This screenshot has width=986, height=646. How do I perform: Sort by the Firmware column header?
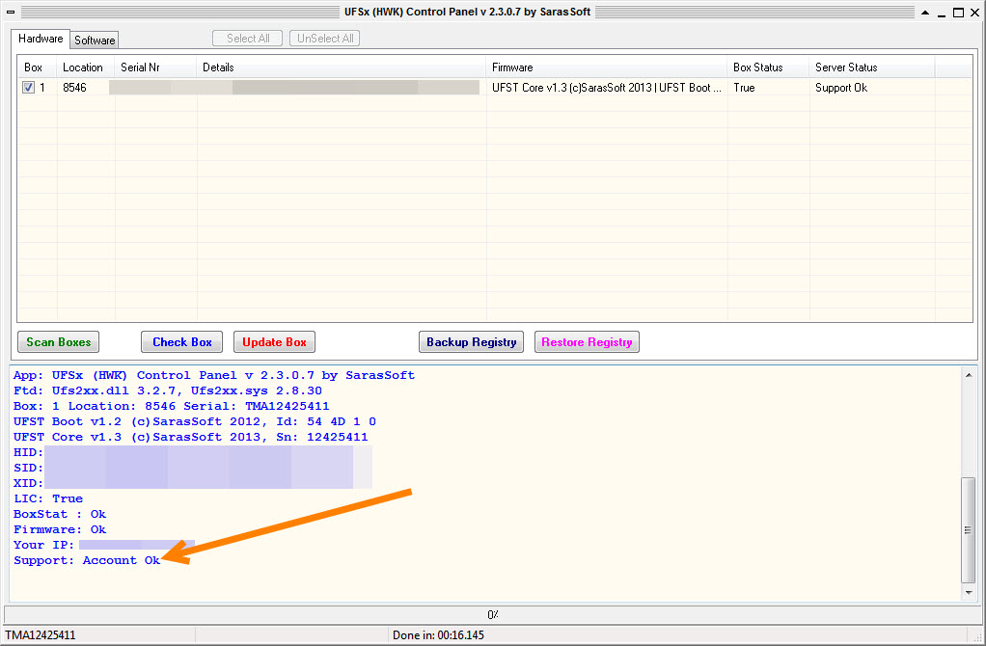click(x=607, y=67)
